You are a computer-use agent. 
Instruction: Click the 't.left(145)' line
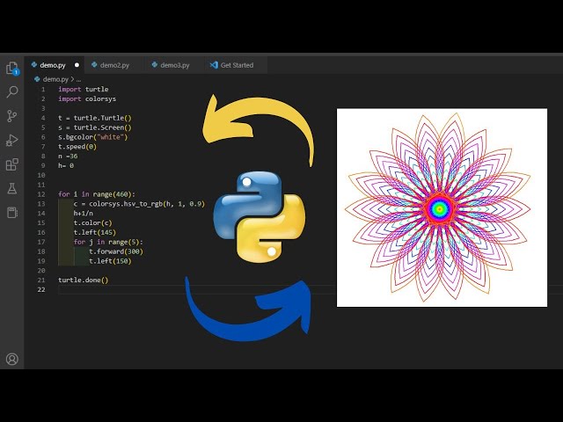(x=95, y=232)
